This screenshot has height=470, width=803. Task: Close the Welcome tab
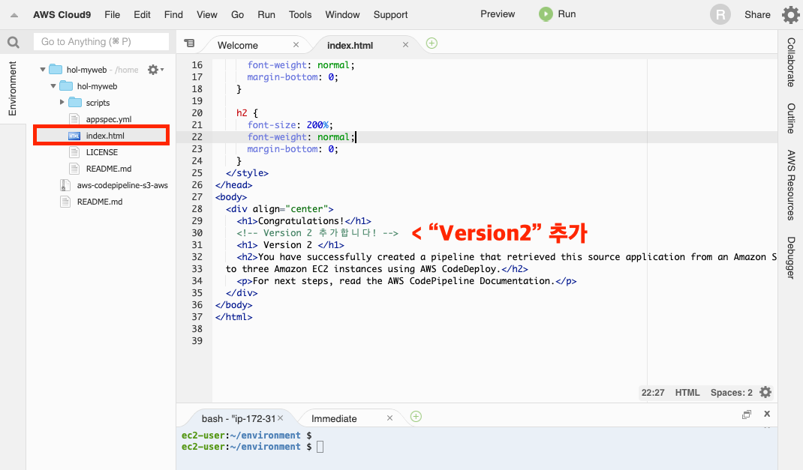click(296, 45)
